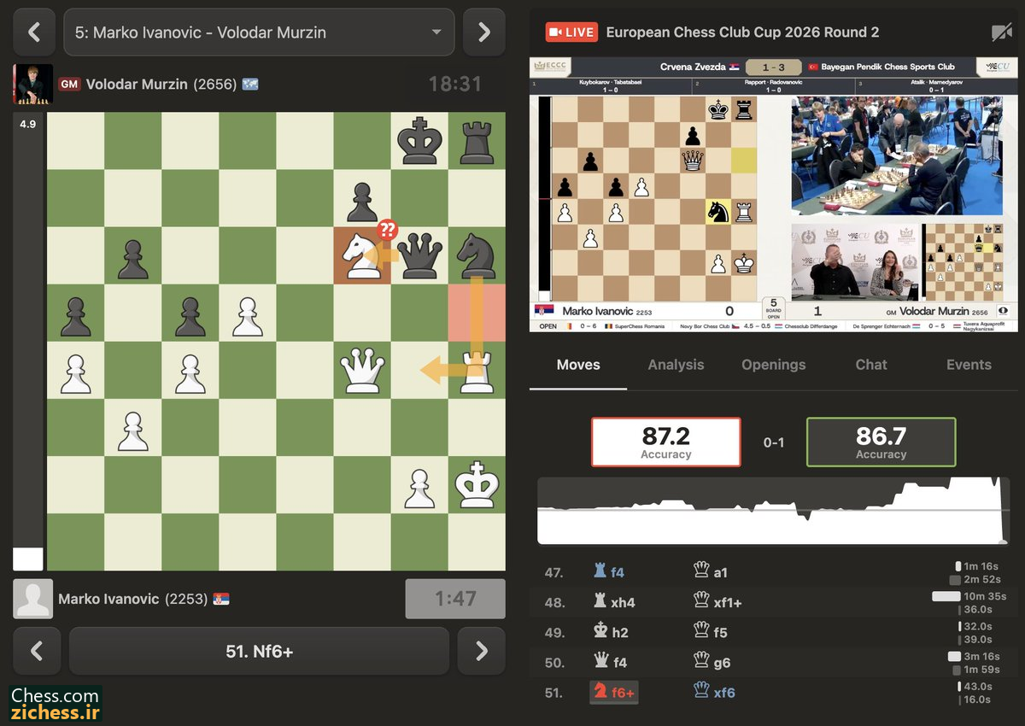This screenshot has width=1025, height=726.
Task: Select the black king on g8
Action: coord(419,141)
